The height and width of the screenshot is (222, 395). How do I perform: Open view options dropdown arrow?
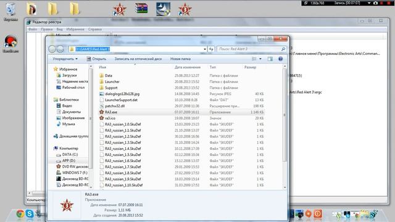click(260, 59)
